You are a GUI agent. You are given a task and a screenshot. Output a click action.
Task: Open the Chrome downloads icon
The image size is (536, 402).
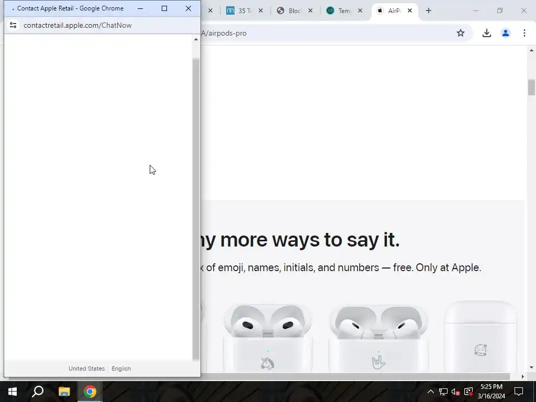(x=486, y=33)
